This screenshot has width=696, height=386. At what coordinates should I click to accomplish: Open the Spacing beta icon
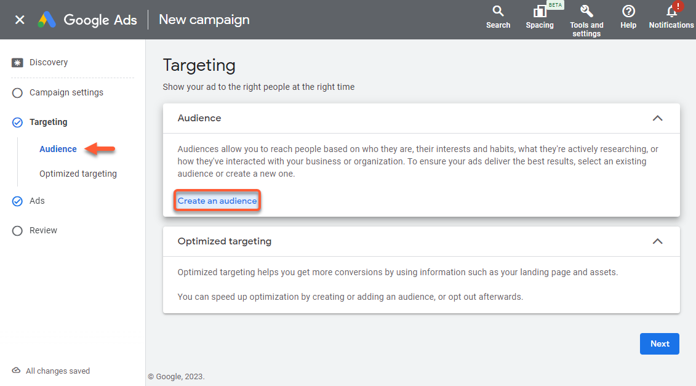click(x=539, y=11)
